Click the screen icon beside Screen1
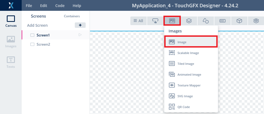This screenshot has width=264, height=114. click(x=32, y=35)
